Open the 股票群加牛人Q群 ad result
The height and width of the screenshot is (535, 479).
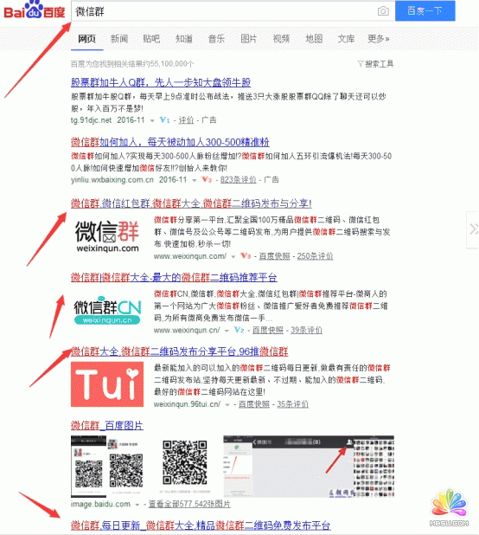coord(161,82)
